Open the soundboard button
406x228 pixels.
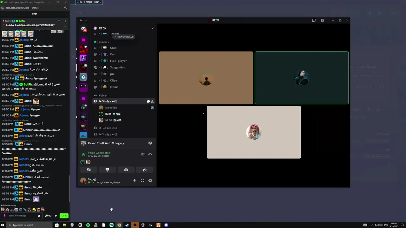point(145,170)
